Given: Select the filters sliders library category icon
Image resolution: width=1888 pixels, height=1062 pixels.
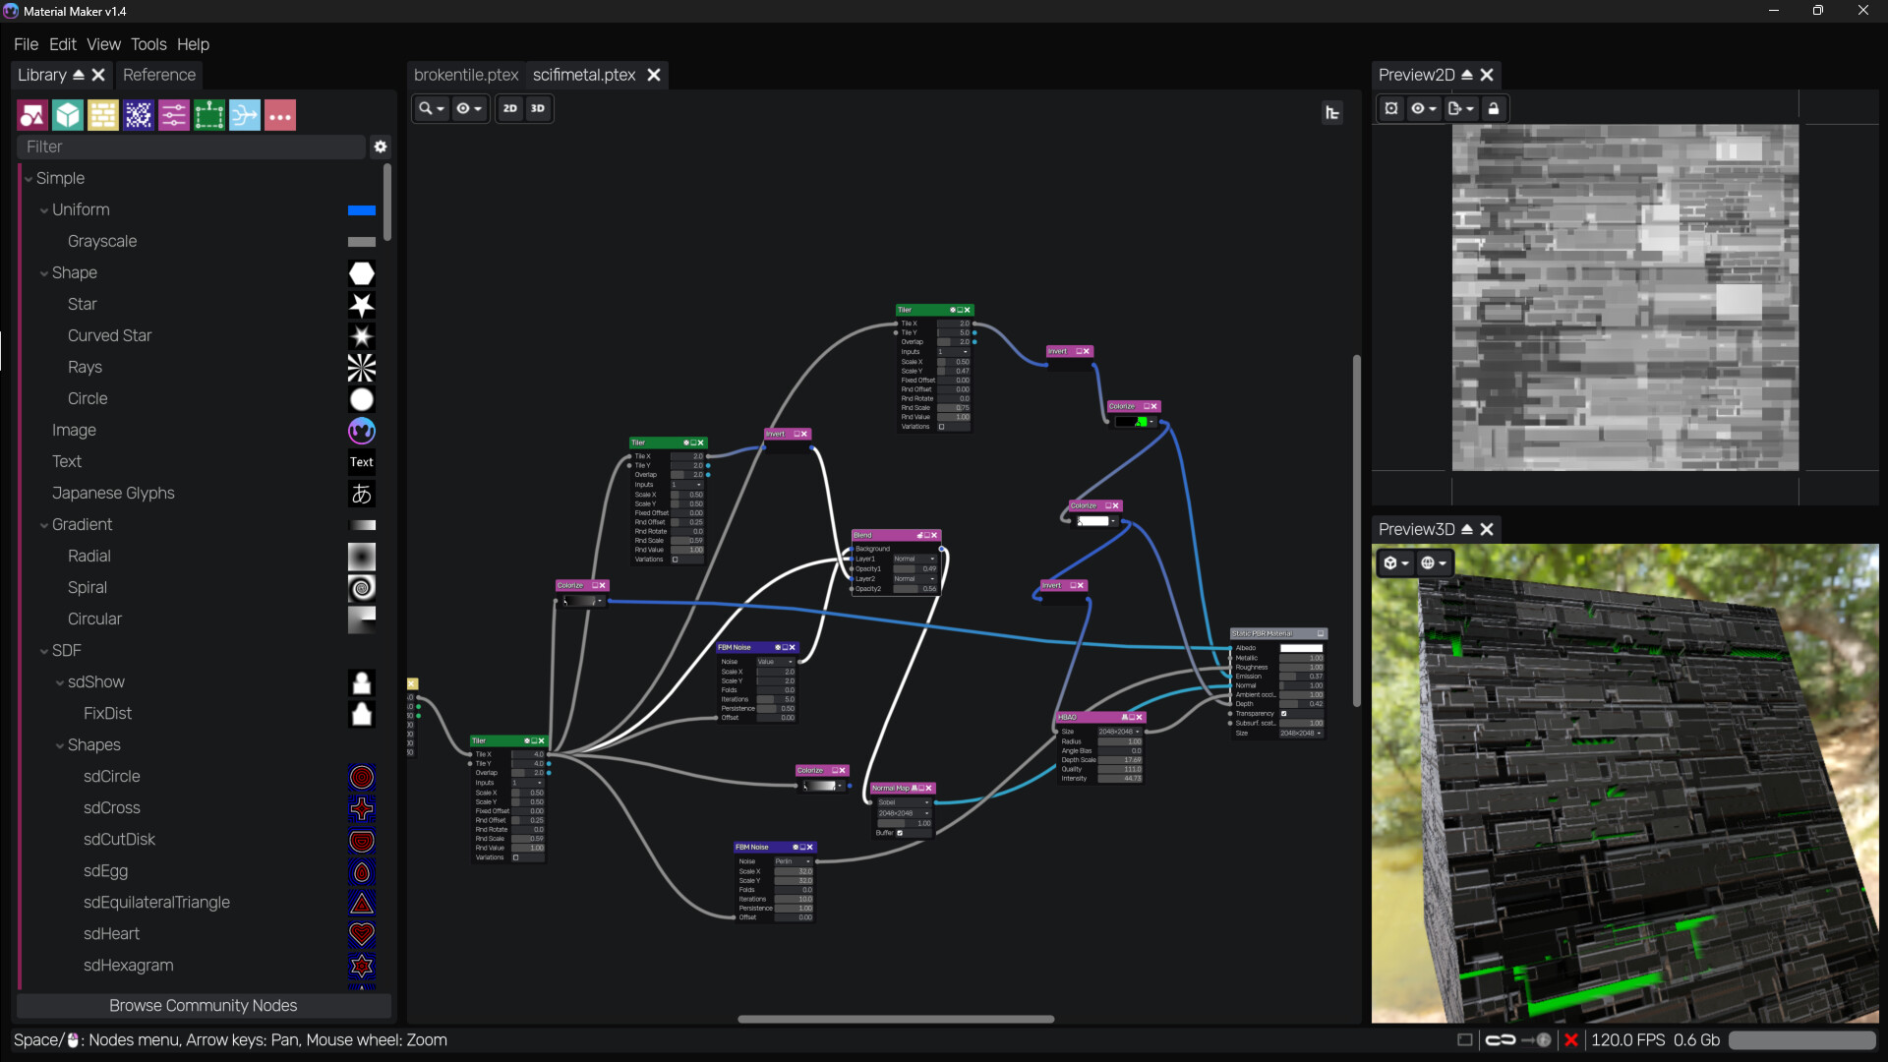Looking at the screenshot, I should pos(173,115).
